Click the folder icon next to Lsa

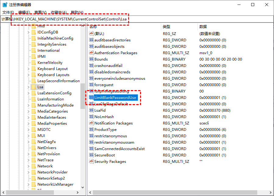click(x=33, y=87)
